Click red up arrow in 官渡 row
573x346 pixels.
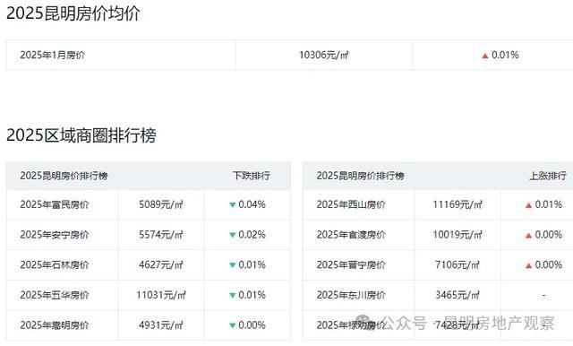[x=528, y=235]
